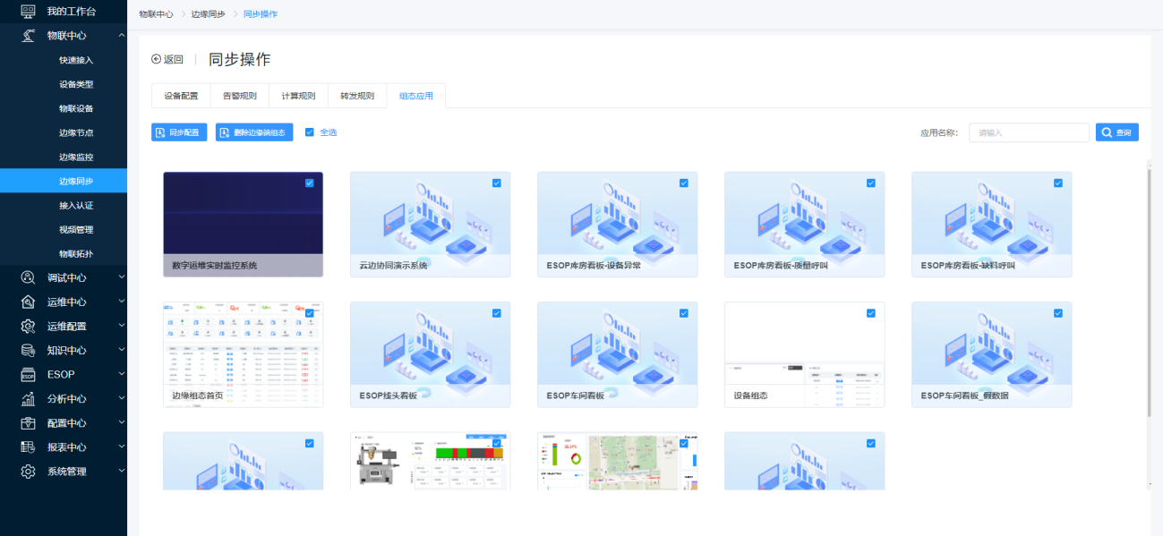Viewport: 1163px width, 536px height.
Task: Click the 物联中心 sidebar icon
Action: (x=29, y=36)
